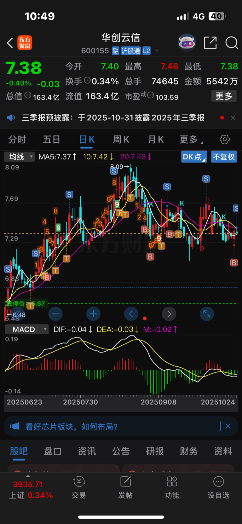The height and width of the screenshot is (524, 242).
Task: Switch to the 五日 chart tab
Action: [x=51, y=139]
